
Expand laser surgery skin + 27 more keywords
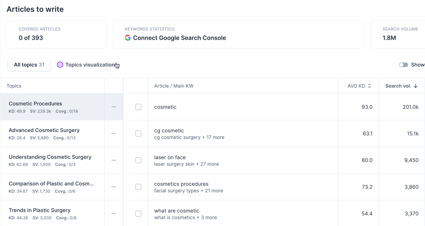tap(186, 164)
